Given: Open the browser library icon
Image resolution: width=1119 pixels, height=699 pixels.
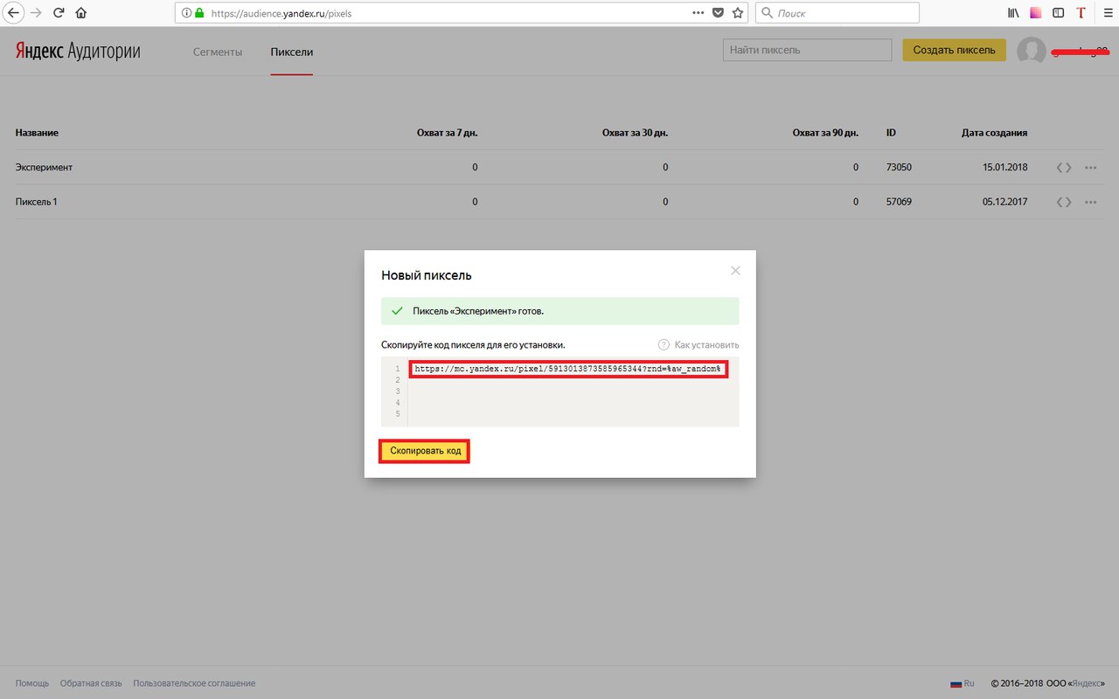Looking at the screenshot, I should [1014, 13].
